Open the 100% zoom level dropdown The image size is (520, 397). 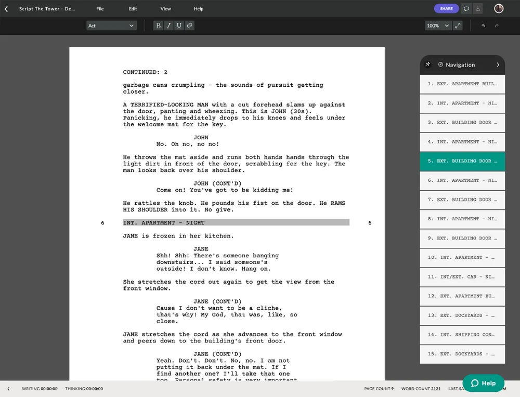[437, 25]
